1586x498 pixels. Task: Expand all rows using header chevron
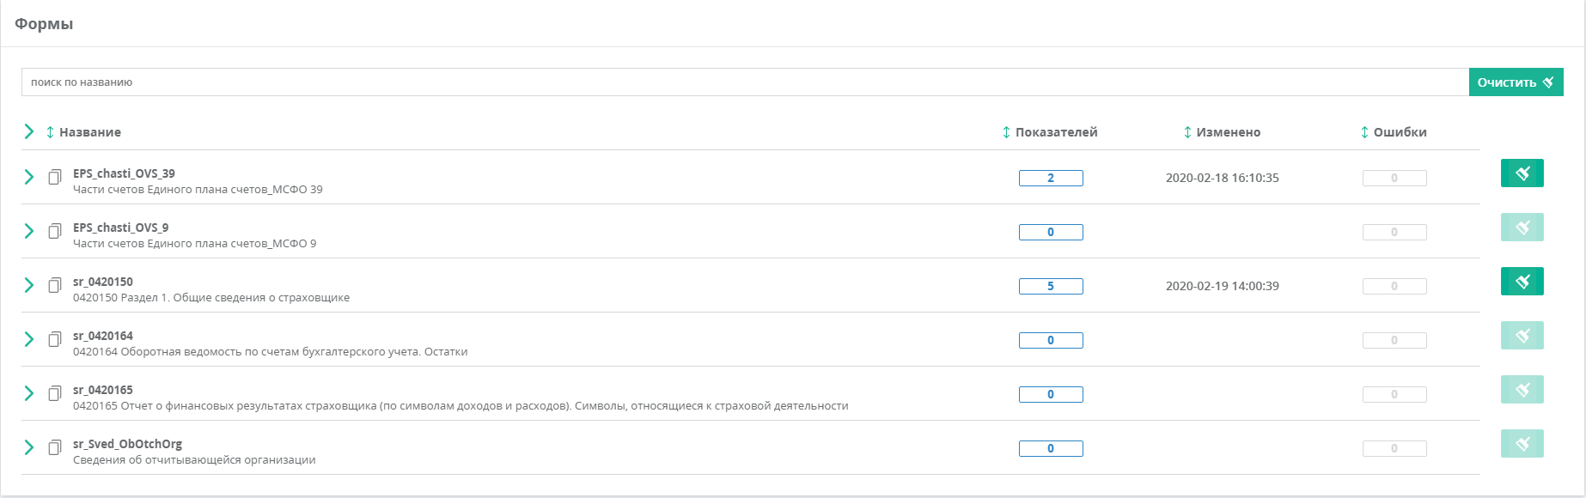click(29, 131)
